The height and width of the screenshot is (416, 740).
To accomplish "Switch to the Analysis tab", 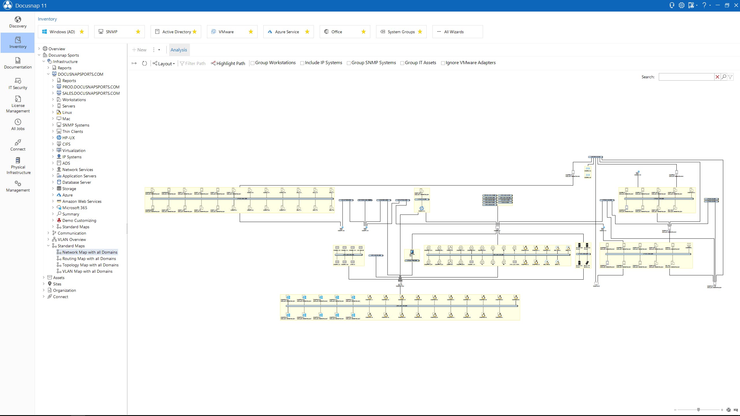I will point(179,50).
